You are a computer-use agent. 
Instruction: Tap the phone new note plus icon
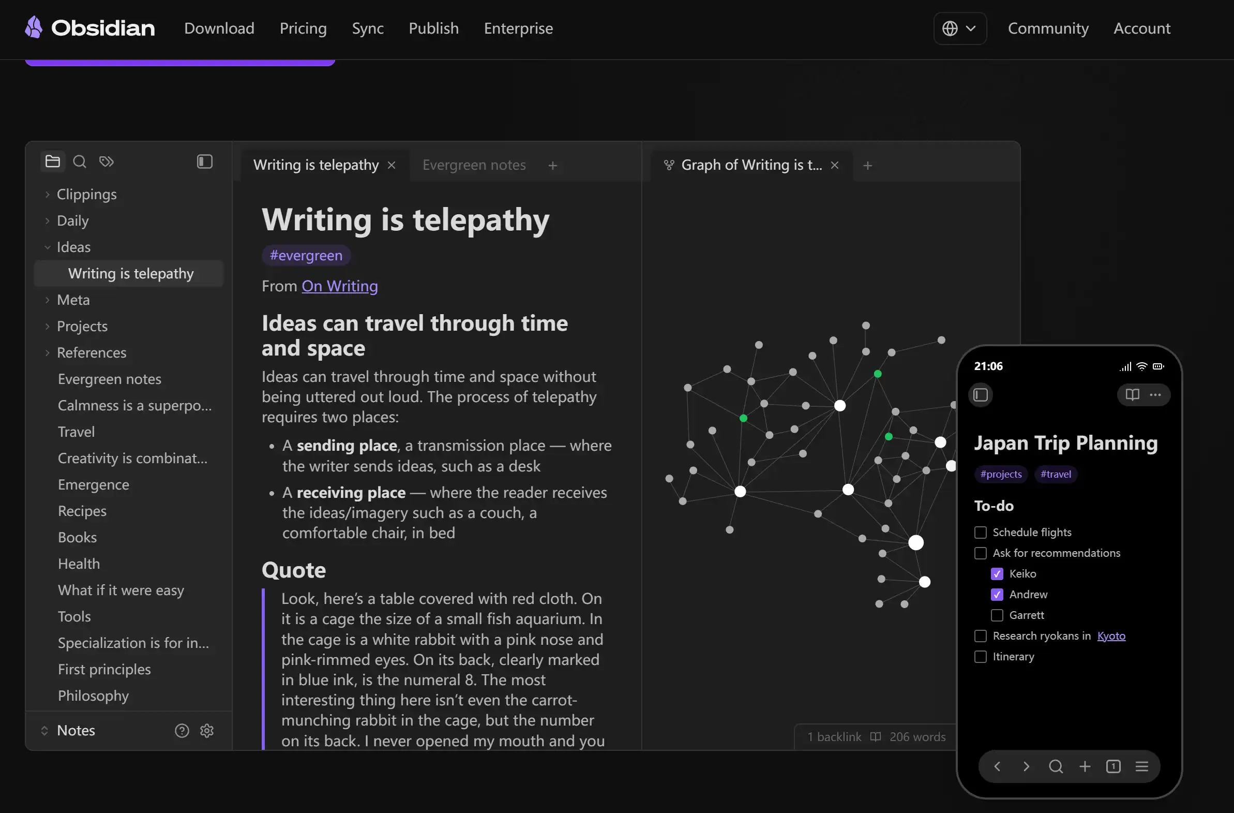(x=1085, y=766)
